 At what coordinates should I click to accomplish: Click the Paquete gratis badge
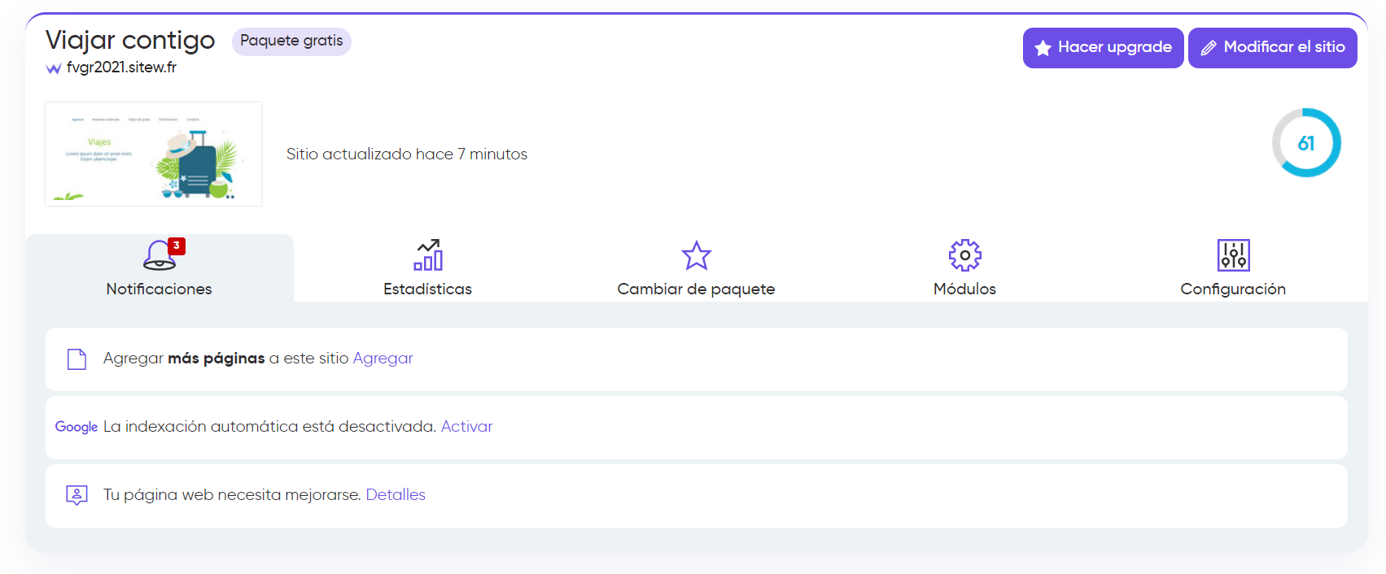tap(291, 41)
